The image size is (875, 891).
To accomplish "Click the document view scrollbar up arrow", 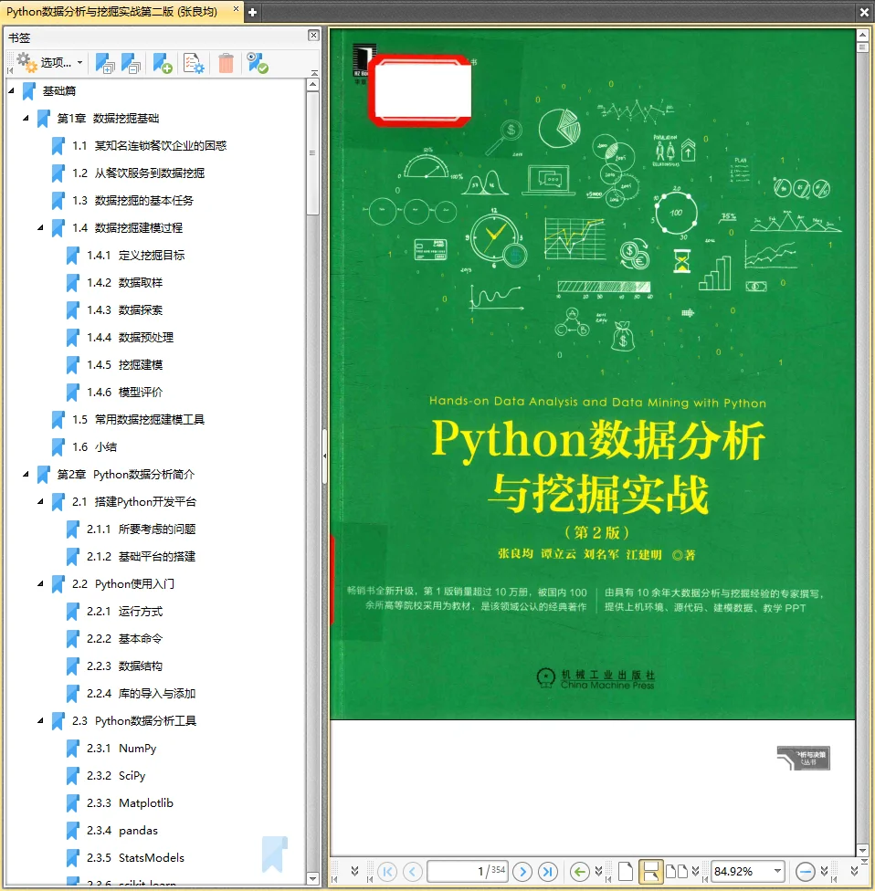I will point(862,36).
